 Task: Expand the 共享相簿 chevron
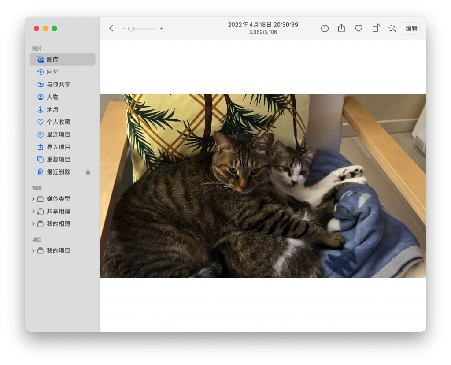coord(33,211)
